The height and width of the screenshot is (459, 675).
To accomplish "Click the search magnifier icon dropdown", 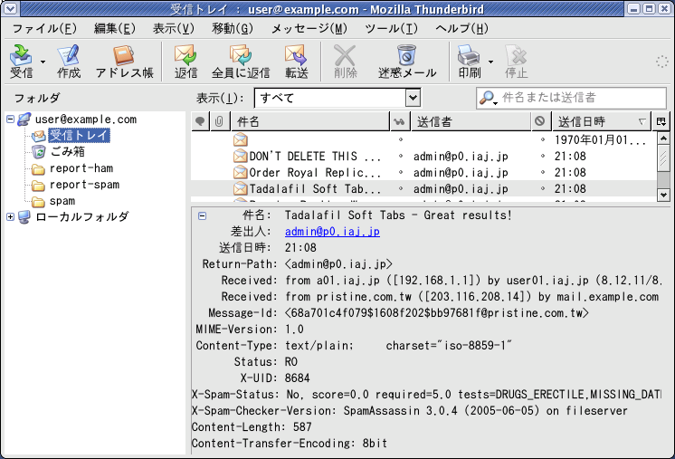I will coord(489,98).
